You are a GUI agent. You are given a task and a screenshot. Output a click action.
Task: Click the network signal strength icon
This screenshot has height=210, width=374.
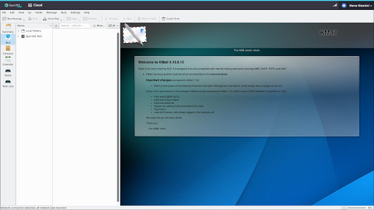[335, 5]
